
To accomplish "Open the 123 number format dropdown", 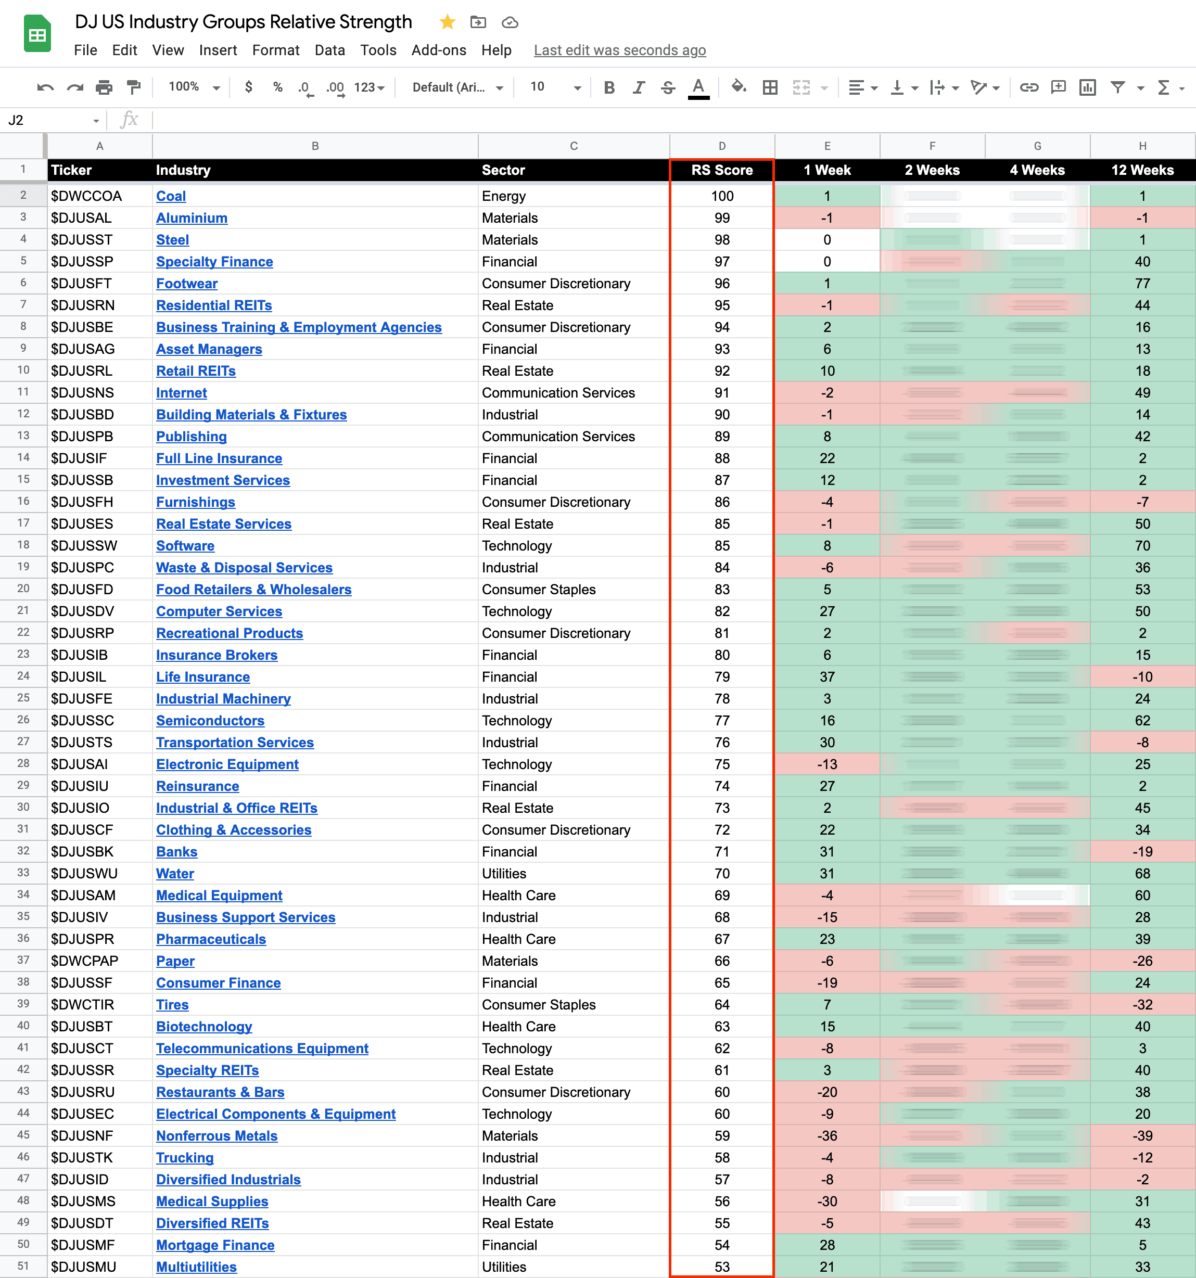I will (369, 87).
